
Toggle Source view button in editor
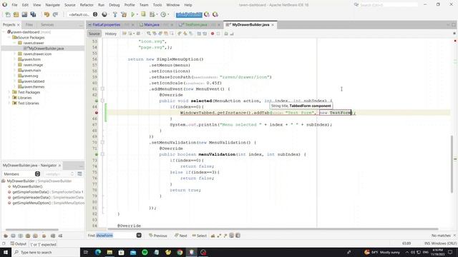[x=94, y=34]
